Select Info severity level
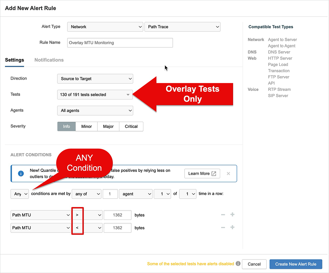The height and width of the screenshot is (273, 329). [x=66, y=126]
